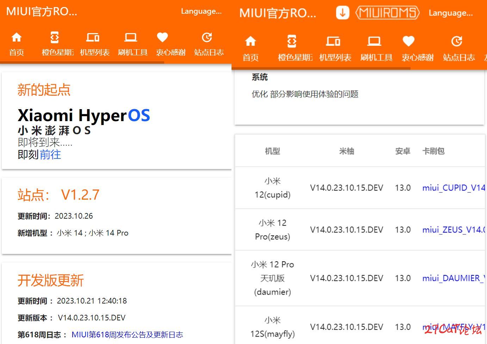Viewport: 487px width, 344px height.
Task: Click the 衷心感谢 heart icon in right panel
Action: tap(408, 42)
